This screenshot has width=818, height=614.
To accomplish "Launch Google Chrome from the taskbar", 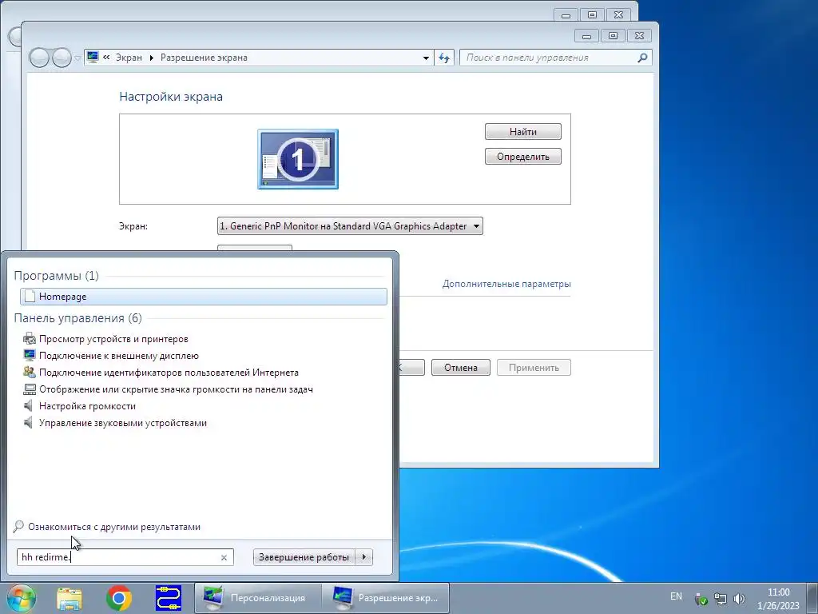I will pos(119,598).
